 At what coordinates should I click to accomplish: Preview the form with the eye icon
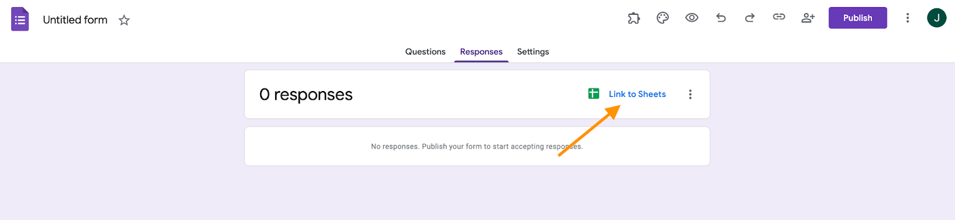[692, 18]
